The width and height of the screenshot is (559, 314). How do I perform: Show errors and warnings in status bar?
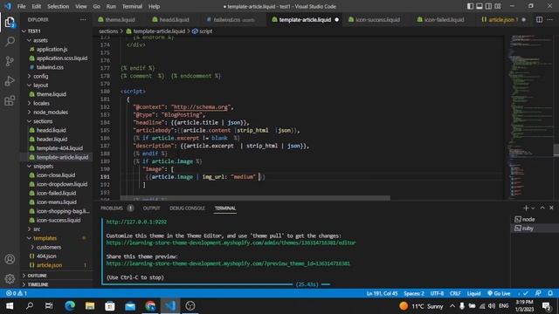[17, 293]
